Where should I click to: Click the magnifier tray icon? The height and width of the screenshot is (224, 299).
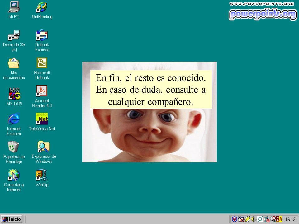(x=273, y=219)
